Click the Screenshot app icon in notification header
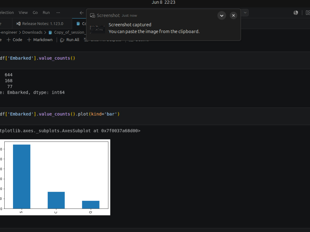This screenshot has height=232, width=310. click(92, 15)
